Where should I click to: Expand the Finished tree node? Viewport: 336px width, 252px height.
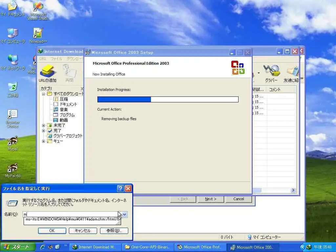(x=43, y=131)
